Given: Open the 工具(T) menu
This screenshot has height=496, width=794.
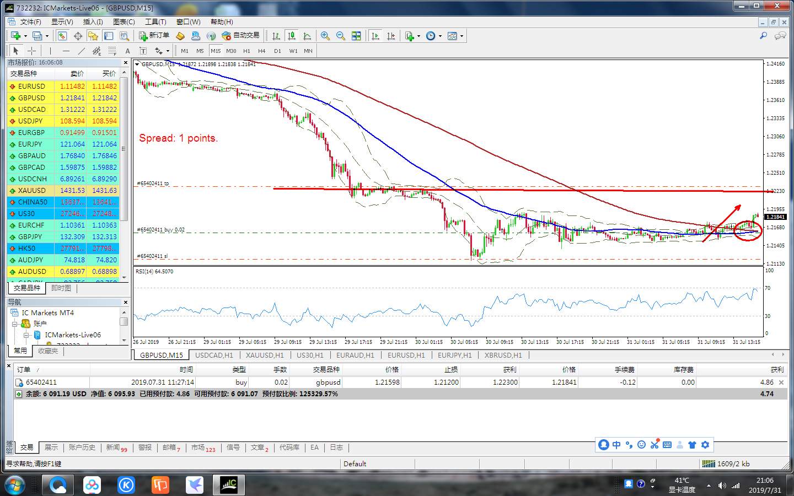Looking at the screenshot, I should point(155,21).
